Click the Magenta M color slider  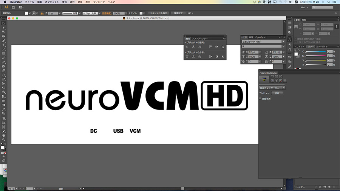tap(316, 56)
